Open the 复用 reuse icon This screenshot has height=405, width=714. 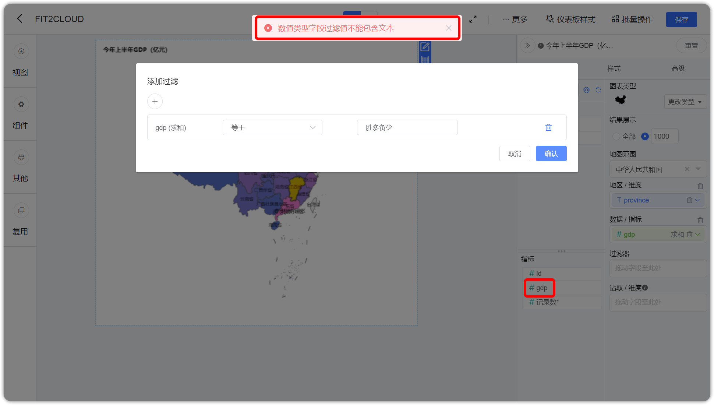pyautogui.click(x=21, y=210)
